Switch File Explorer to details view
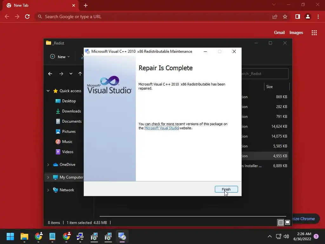Screen dimensions: 325x244 (281, 223)
